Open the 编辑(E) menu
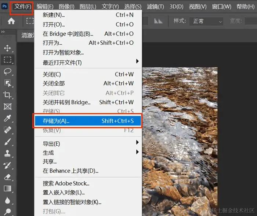 (x=45, y=7)
